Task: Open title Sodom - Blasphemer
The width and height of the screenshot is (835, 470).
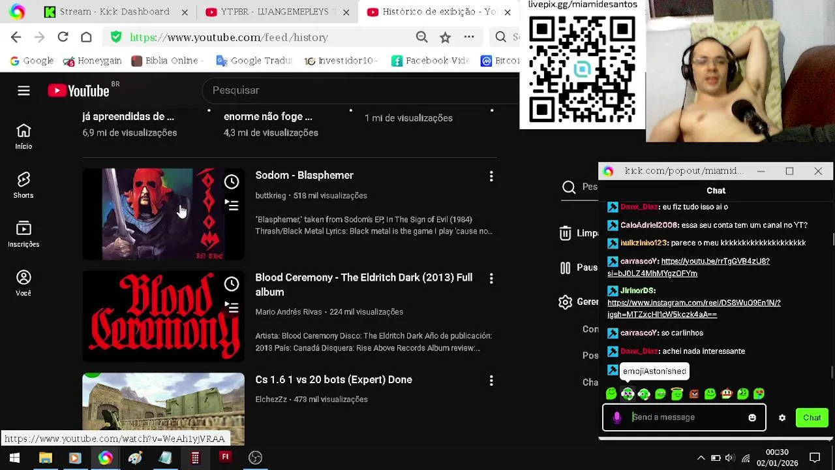Action: (x=304, y=176)
